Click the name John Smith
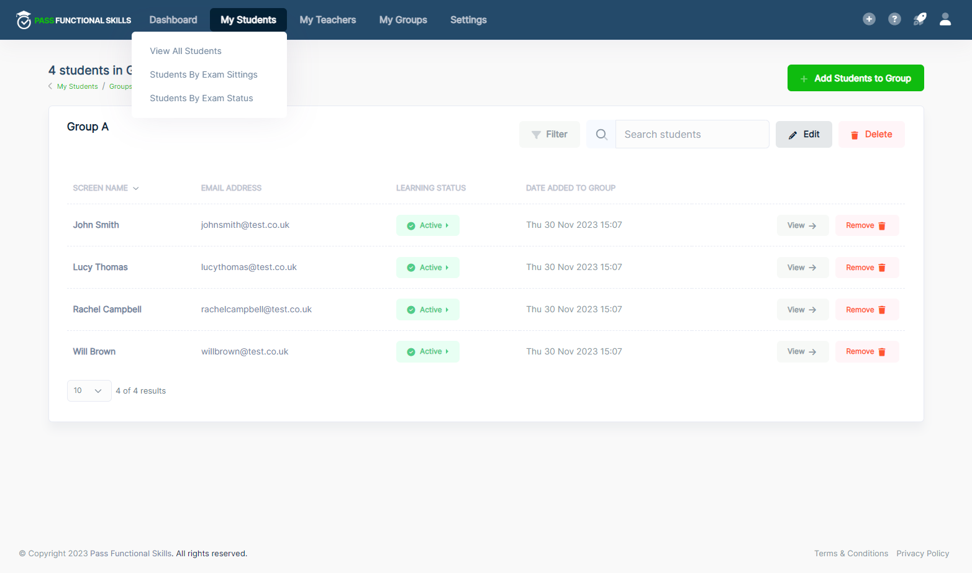 (96, 225)
